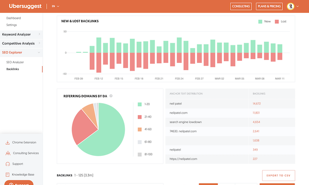Image resolution: width=309 pixels, height=185 pixels.
Task: Click the 227 backlinks value
Action: click(255, 159)
